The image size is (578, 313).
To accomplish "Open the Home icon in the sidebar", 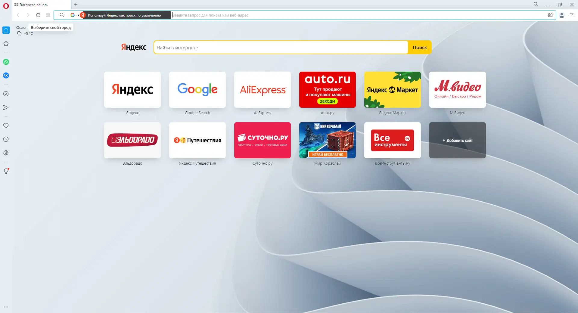I will 6,30.
